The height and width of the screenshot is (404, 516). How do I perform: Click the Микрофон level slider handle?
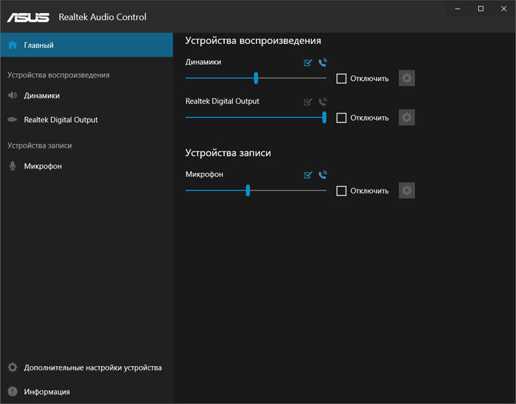click(x=248, y=191)
